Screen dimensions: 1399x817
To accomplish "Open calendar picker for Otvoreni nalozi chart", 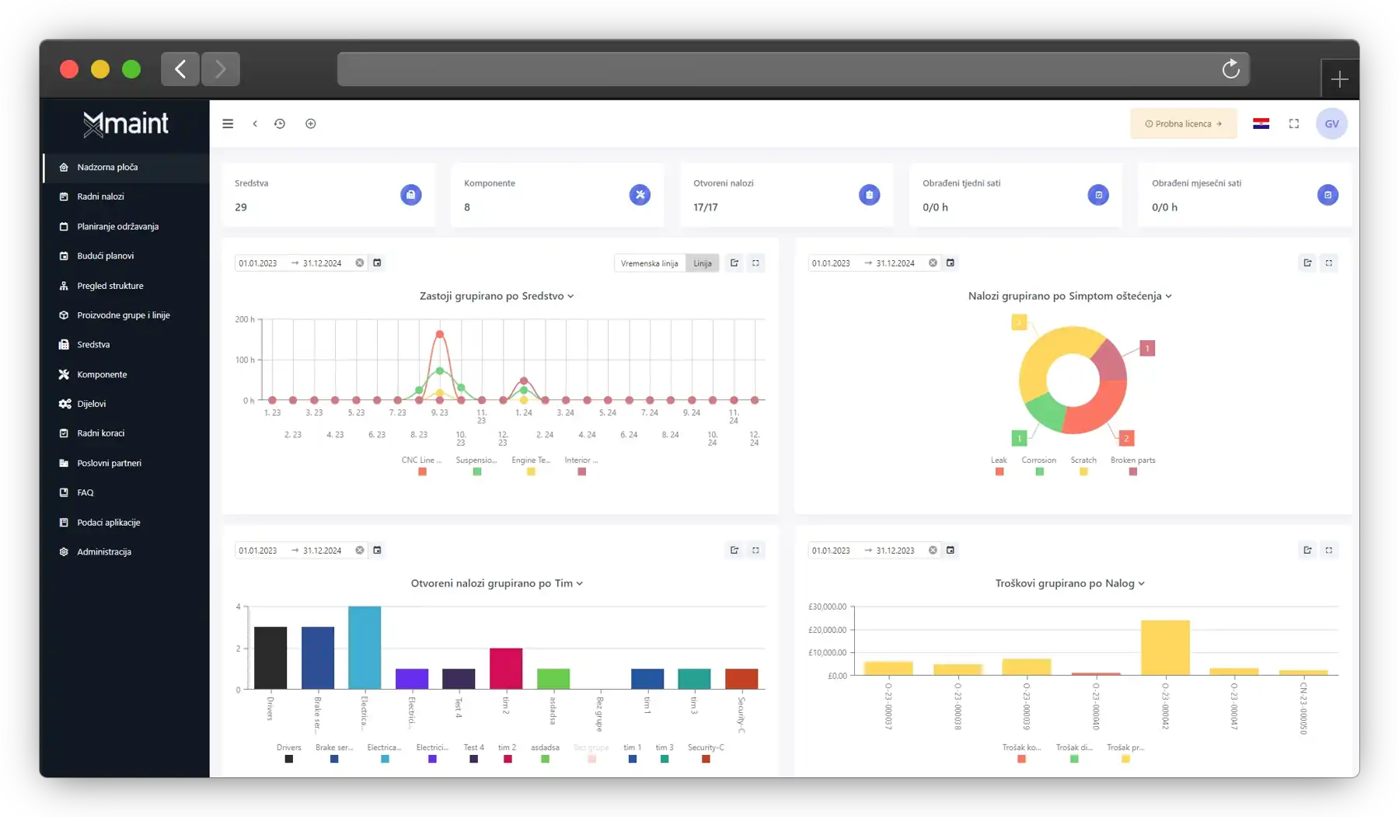I will 378,551.
